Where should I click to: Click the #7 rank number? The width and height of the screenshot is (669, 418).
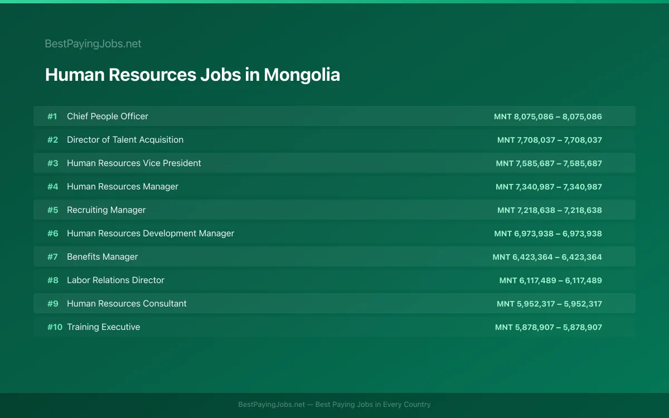[52, 256]
